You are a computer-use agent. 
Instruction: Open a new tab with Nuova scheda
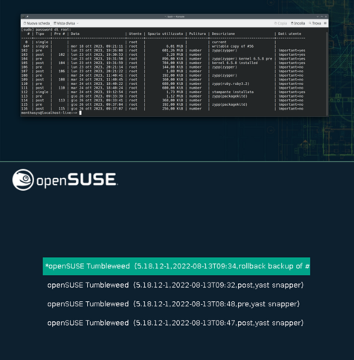(x=36, y=23)
